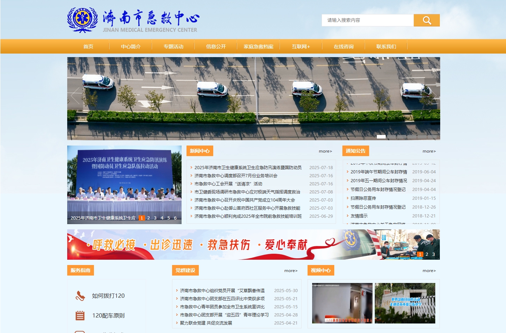Screen dimensions: 506x333
Task: Open the 中心简介 menu item
Action: tap(131, 47)
